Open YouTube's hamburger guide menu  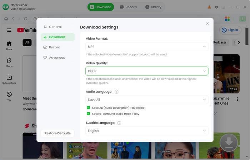tap(9, 30)
